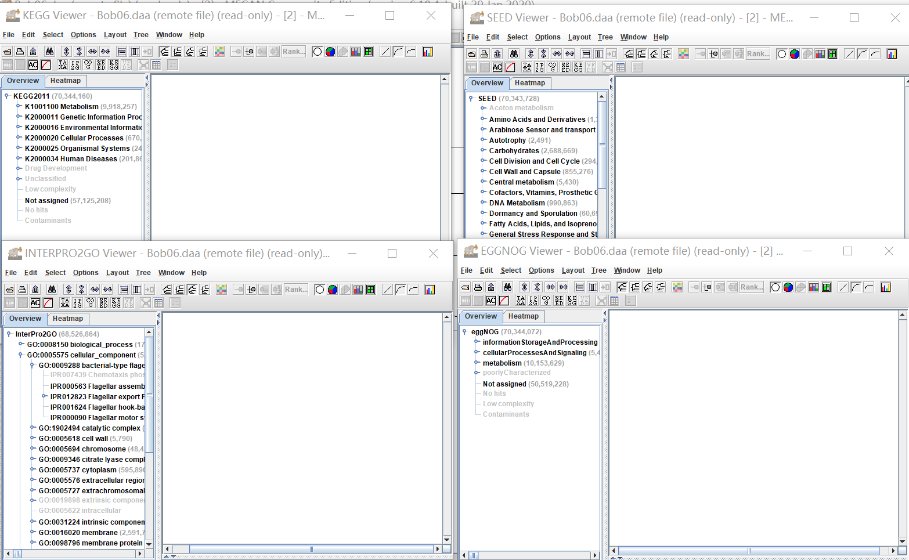Switch to Heatmap tab in EGGNOG Viewer
909x560 pixels.
pyautogui.click(x=524, y=316)
